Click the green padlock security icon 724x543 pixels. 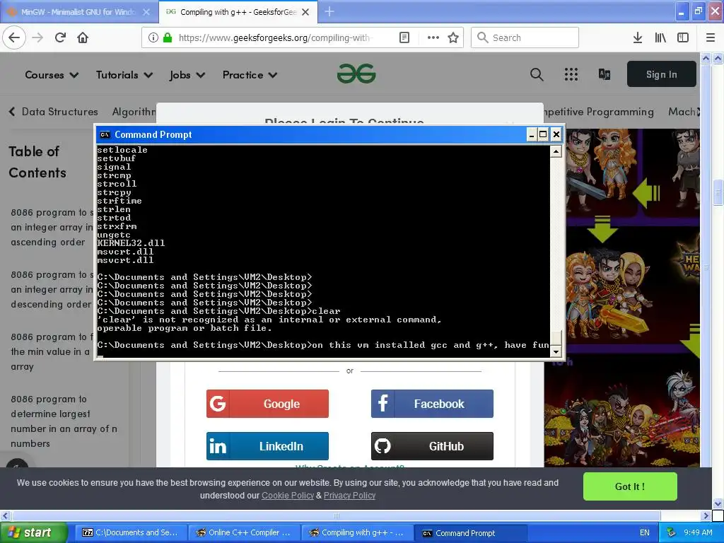(168, 37)
